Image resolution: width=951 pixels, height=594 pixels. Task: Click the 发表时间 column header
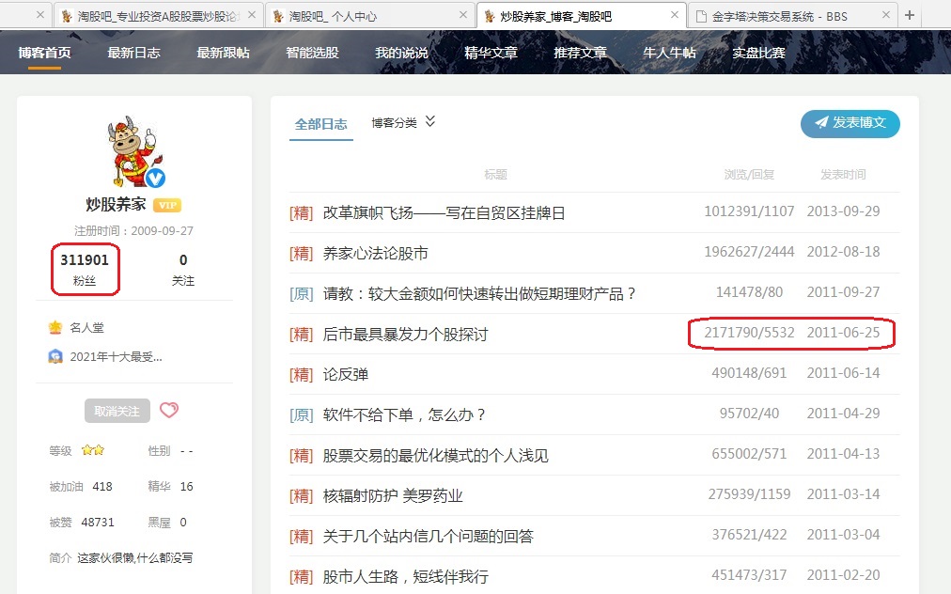coord(843,175)
